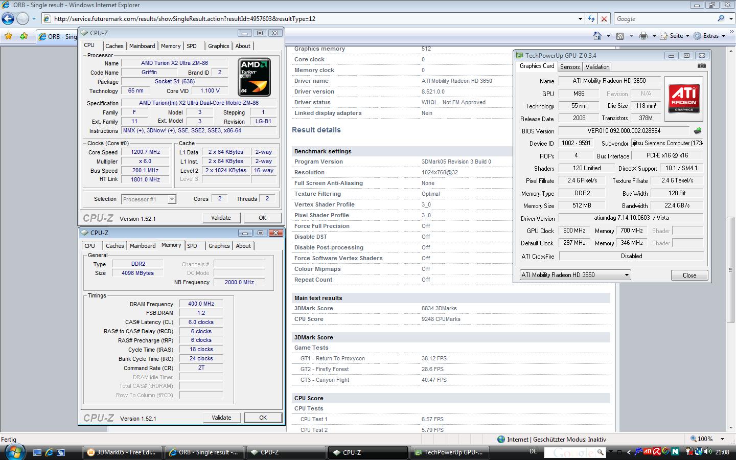The width and height of the screenshot is (736, 460).
Task: Switch to Mainboard tab in top CPU-Z
Action: (x=142, y=46)
